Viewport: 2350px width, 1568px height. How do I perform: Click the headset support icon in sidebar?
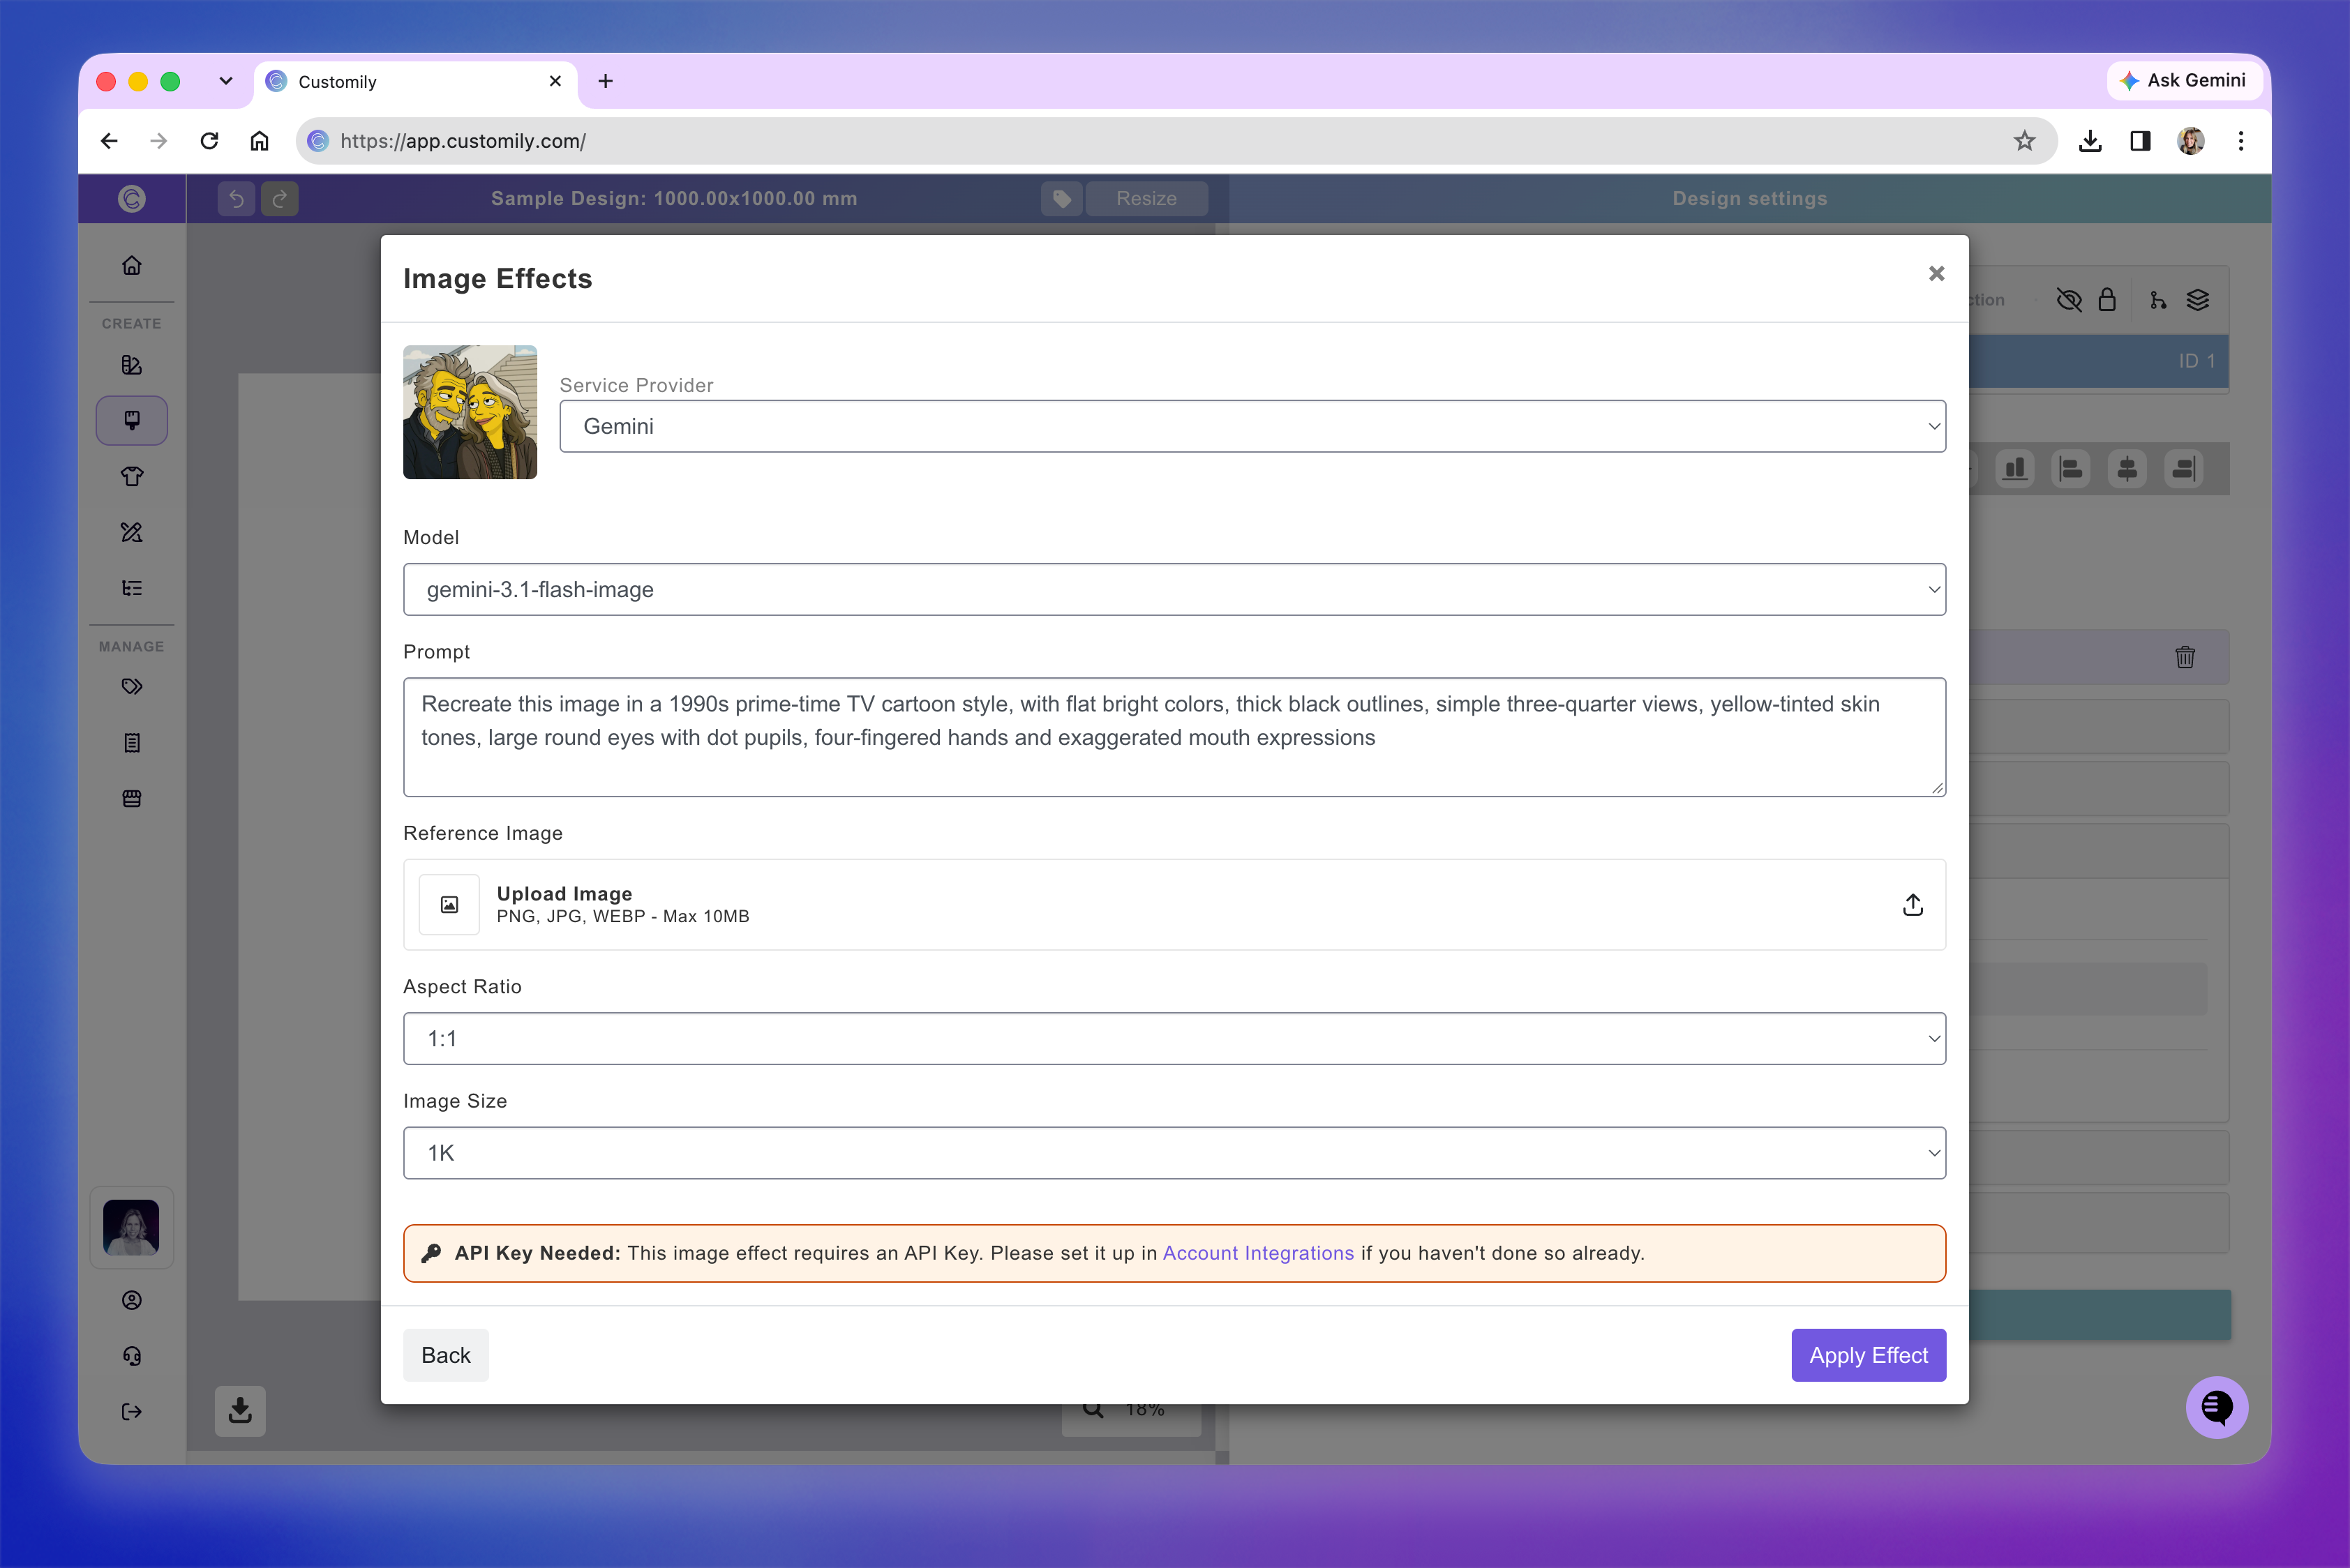pos(132,1356)
